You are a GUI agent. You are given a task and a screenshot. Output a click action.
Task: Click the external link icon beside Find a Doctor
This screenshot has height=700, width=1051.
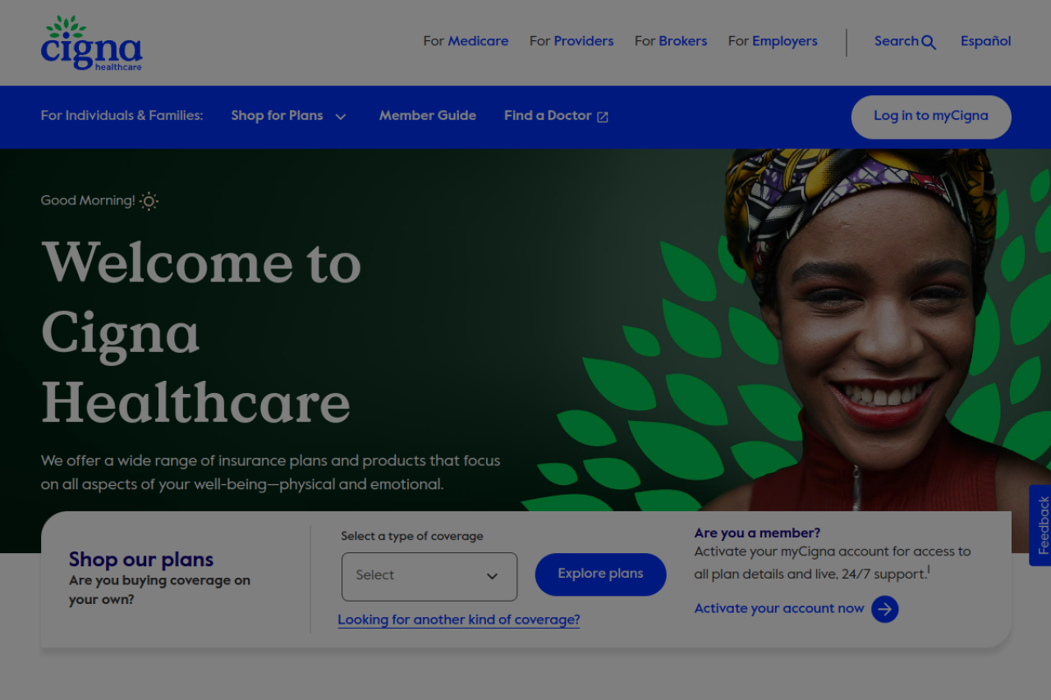click(x=603, y=117)
